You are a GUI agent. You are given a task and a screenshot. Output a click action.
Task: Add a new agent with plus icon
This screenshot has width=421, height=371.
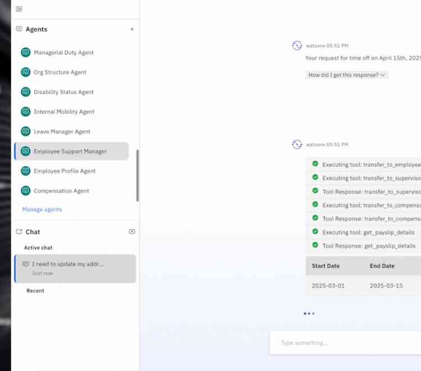[132, 29]
